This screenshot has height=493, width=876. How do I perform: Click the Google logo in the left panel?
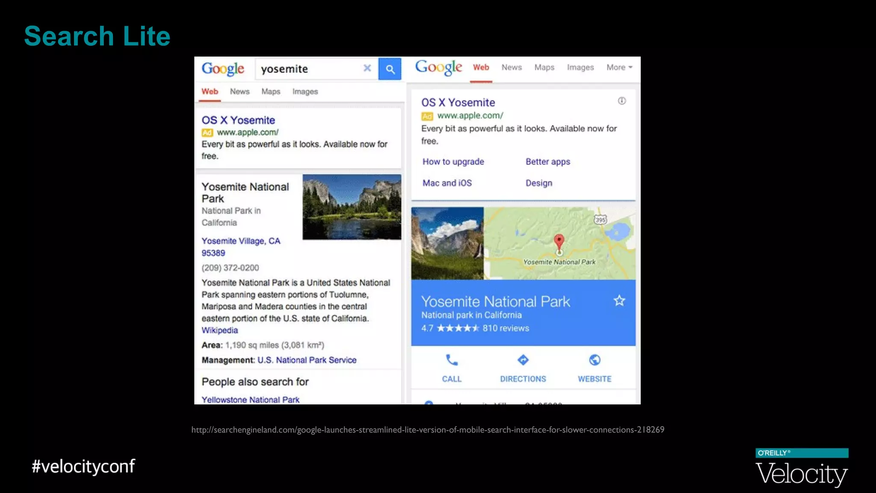[223, 68]
